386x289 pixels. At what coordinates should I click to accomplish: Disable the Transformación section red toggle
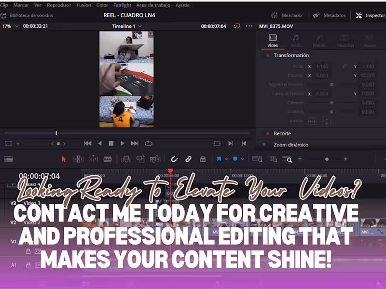tap(268, 55)
